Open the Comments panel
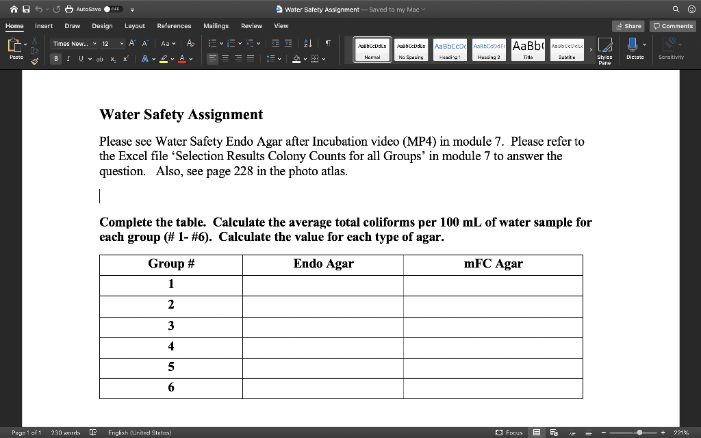The width and height of the screenshot is (701, 438). click(x=672, y=25)
